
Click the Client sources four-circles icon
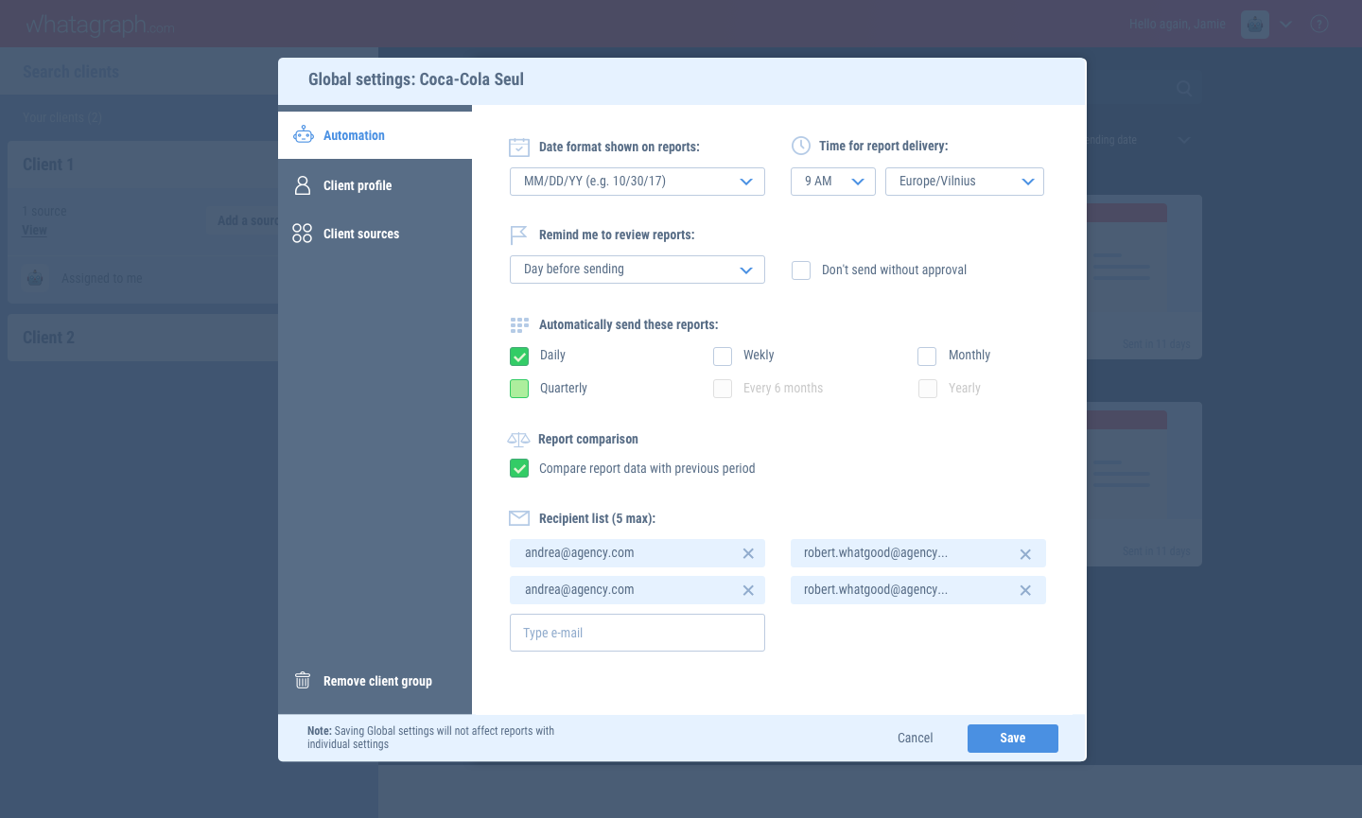303,234
